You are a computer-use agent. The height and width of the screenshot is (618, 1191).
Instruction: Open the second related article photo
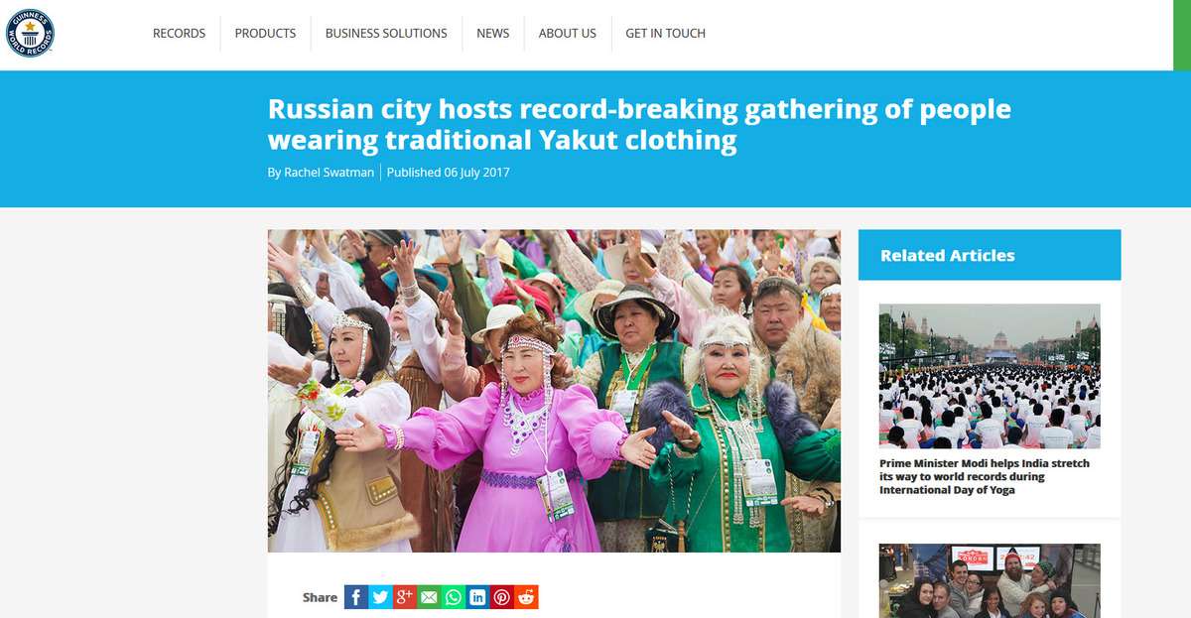989,580
